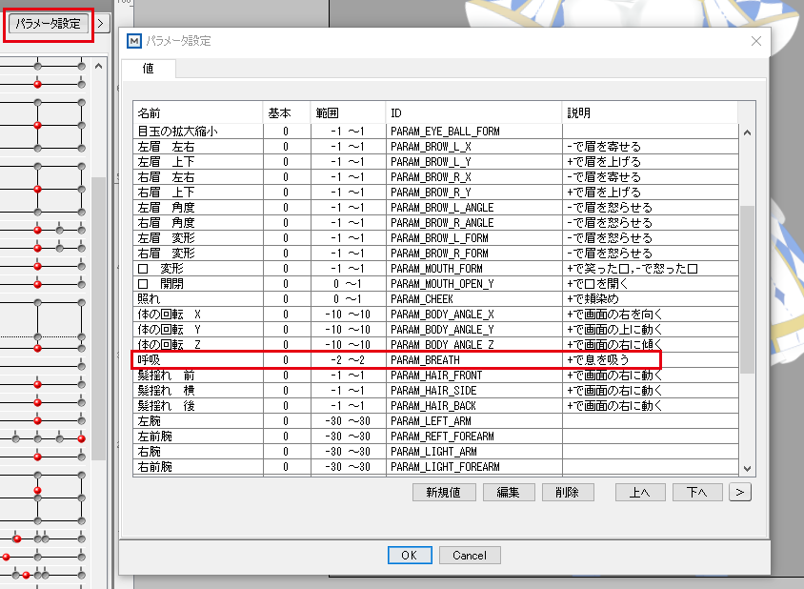Click the M icon in the dialog title bar

[133, 41]
